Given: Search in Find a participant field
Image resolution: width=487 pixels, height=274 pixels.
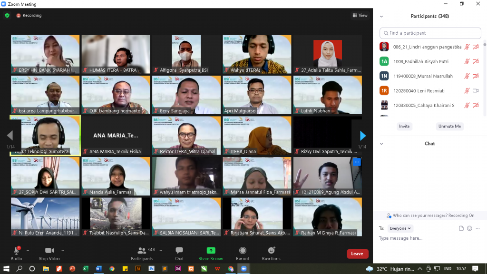Looking at the screenshot, I should [x=430, y=33].
